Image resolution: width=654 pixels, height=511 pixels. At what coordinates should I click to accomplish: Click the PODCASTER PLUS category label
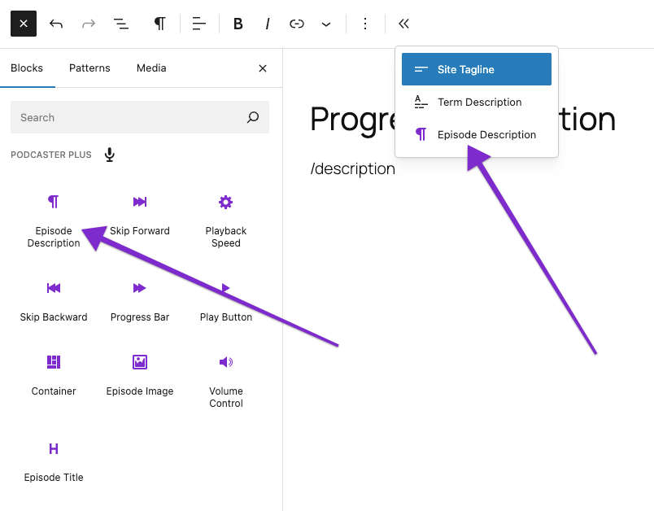[x=51, y=155]
